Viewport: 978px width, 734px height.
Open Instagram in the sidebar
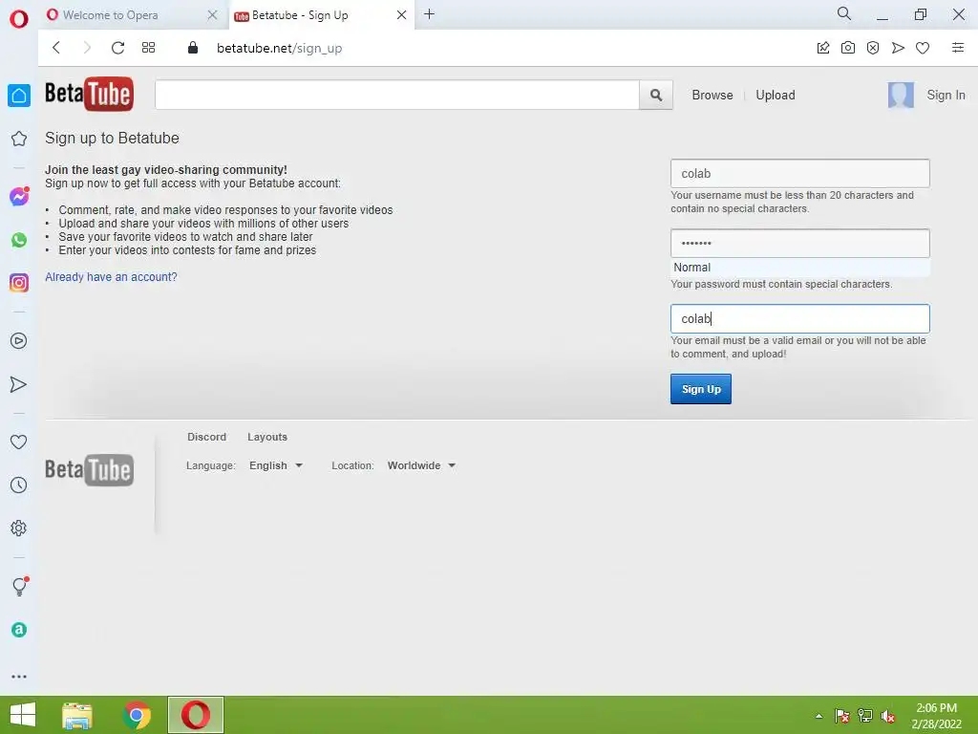tap(19, 283)
